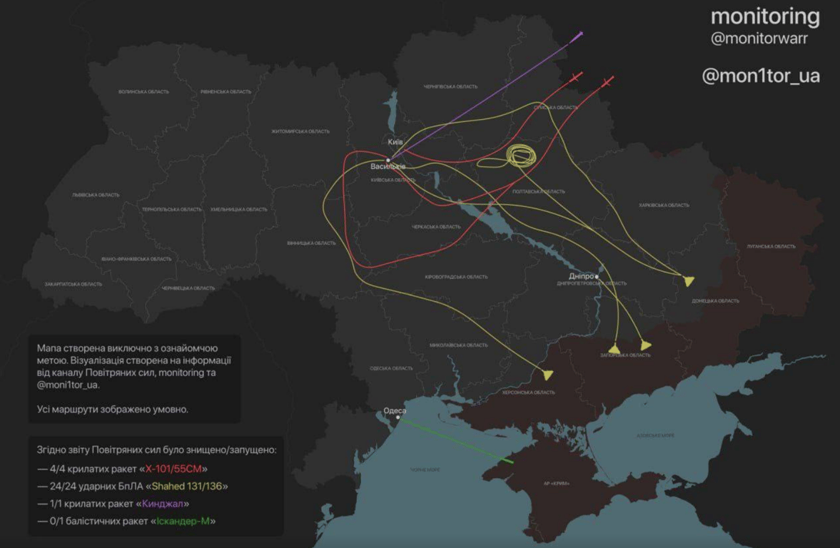Click the yellow triangle near Donetsk oblast label

pos(688,280)
